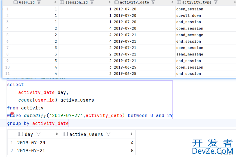Select row number 1 in activity table
Screen dimensions: 236x157
(7, 9)
